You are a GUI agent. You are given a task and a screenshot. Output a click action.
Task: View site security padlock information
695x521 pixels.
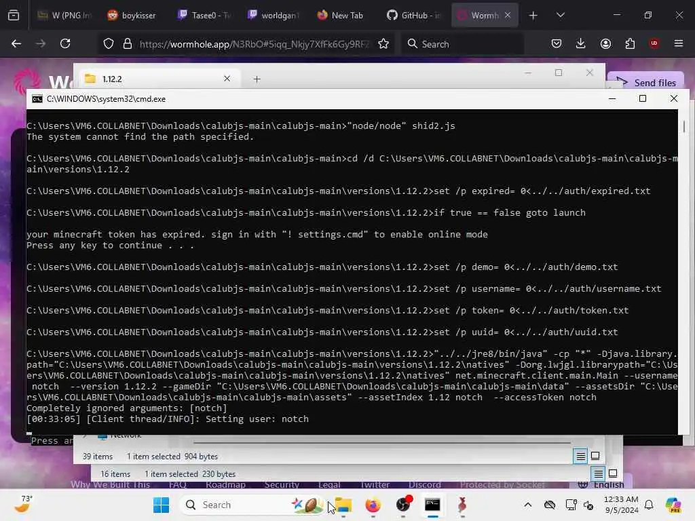pos(128,44)
